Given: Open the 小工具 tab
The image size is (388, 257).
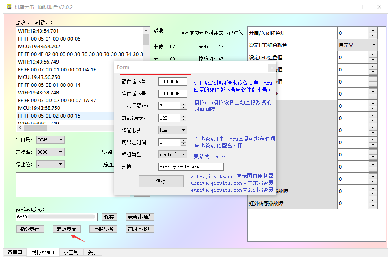Looking at the screenshot, I should [x=71, y=252].
